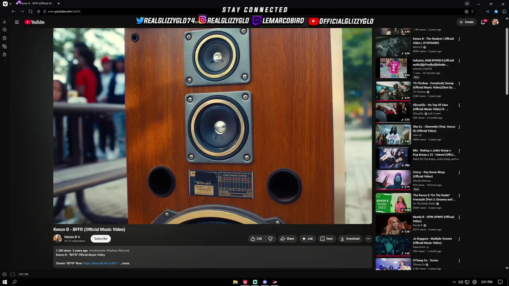Open the Vivaldi main menu icon
The width and height of the screenshot is (509, 286).
coord(5,4)
